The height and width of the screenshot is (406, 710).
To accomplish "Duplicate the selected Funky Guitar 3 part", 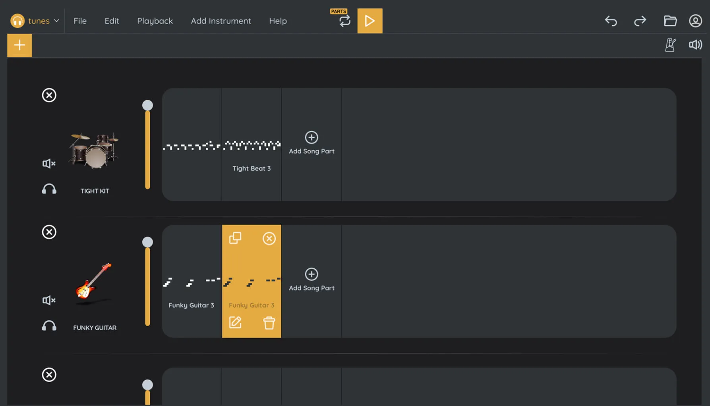I will pyautogui.click(x=235, y=238).
